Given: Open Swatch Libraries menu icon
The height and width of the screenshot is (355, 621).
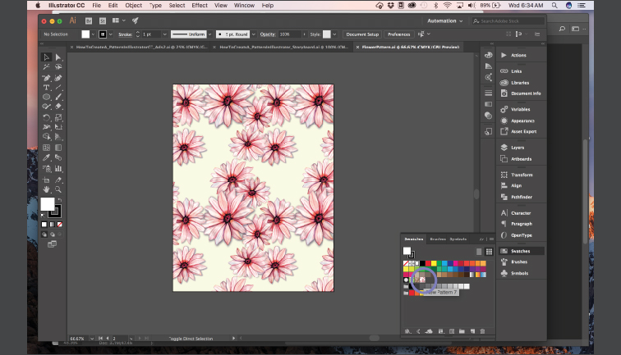Looking at the screenshot, I should pyautogui.click(x=408, y=331).
